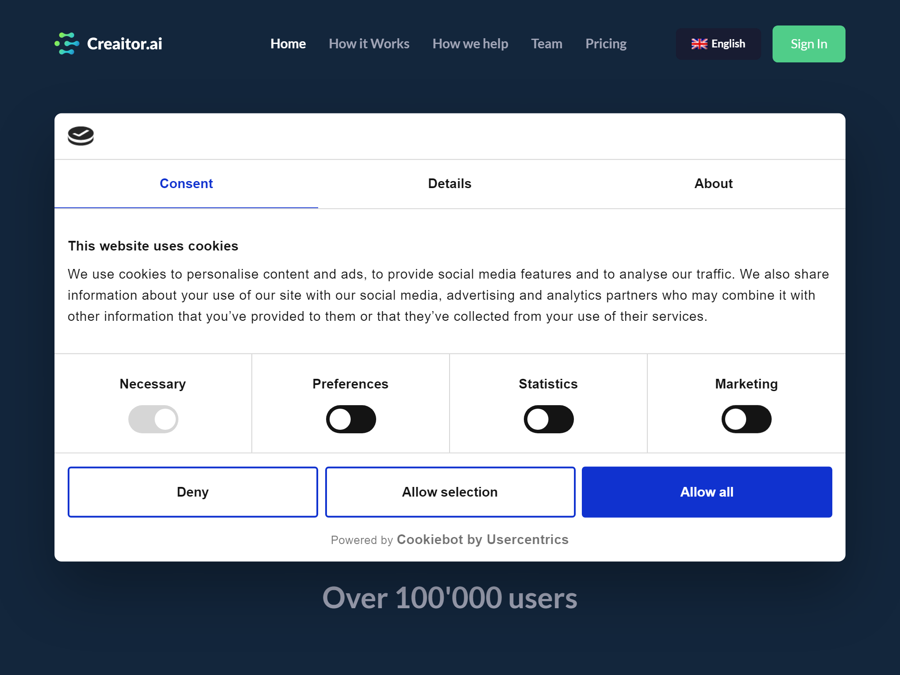Open the Team page from navigation
The width and height of the screenshot is (900, 675).
coord(546,44)
